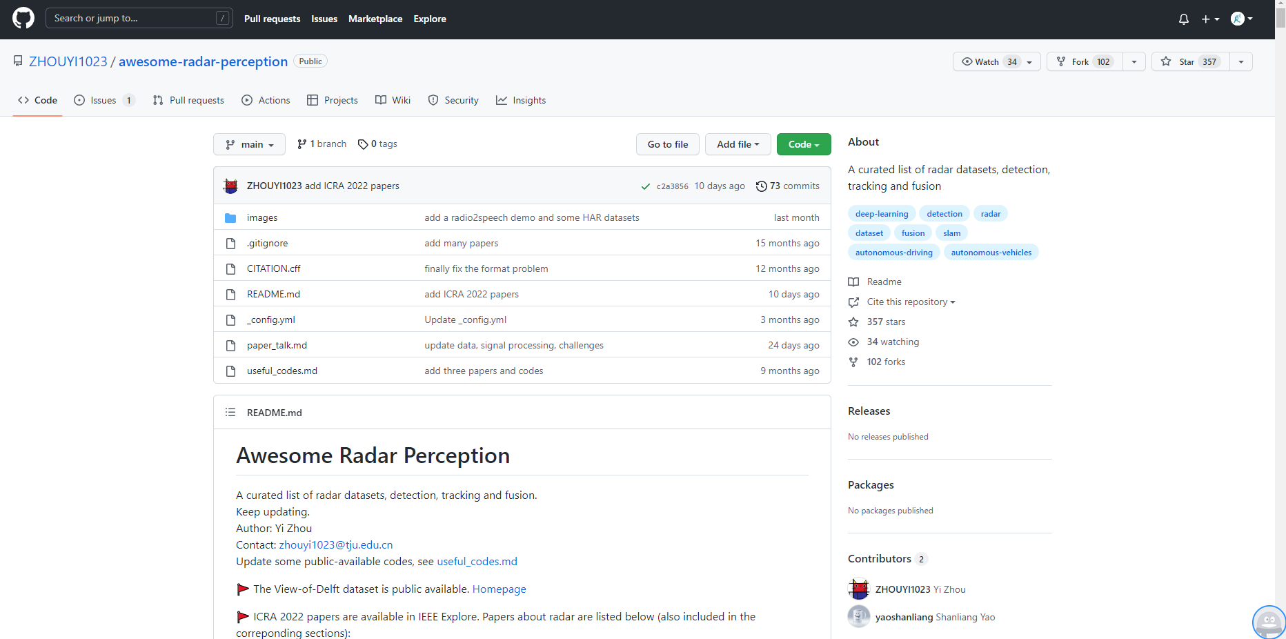Expand the main branch dropdown
1286x639 pixels.
click(x=249, y=144)
